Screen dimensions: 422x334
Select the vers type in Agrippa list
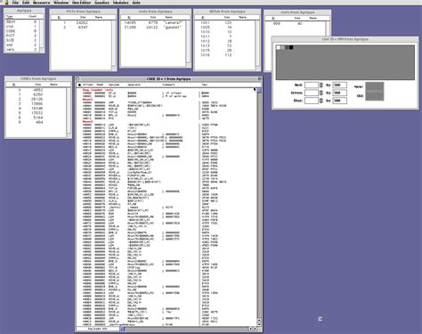click(x=21, y=49)
